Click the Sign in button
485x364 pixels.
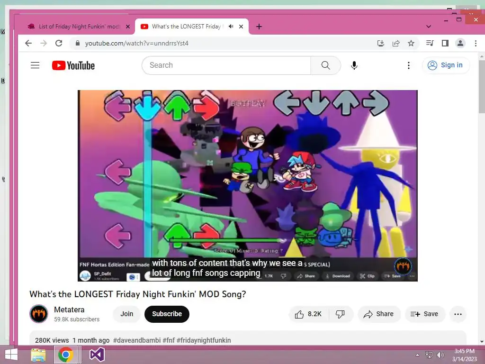coord(446,65)
